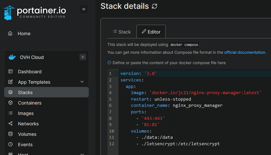Open the official documentation link
The width and height of the screenshot is (271, 155).
coord(244,52)
